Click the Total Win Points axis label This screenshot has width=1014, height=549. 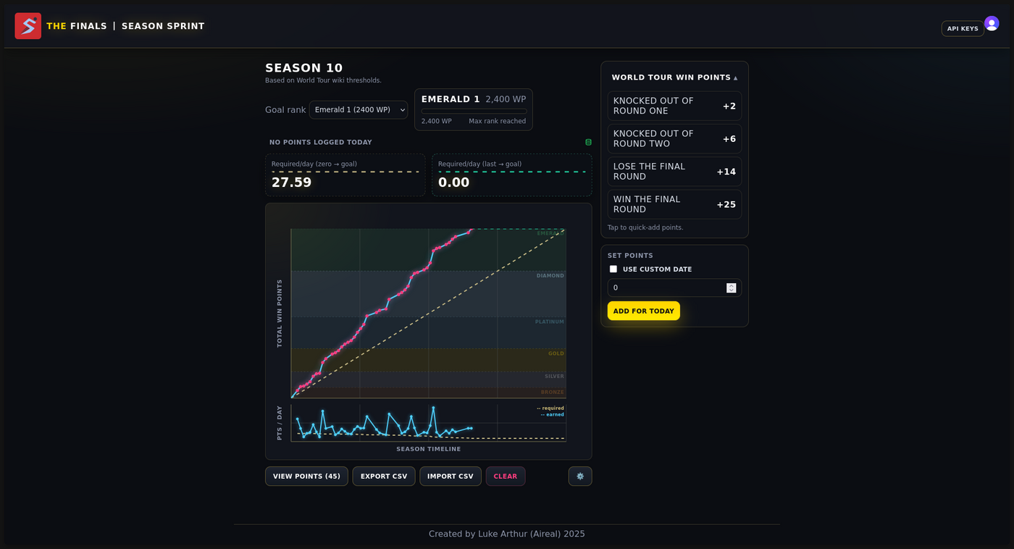click(280, 314)
